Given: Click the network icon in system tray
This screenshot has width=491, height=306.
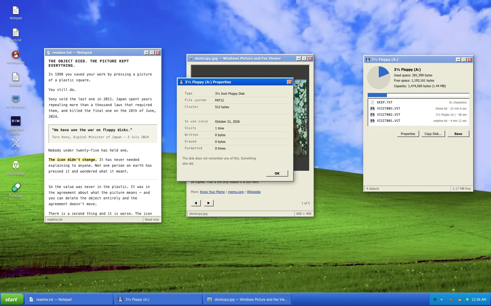Looking at the screenshot, I should pyautogui.click(x=451, y=300).
